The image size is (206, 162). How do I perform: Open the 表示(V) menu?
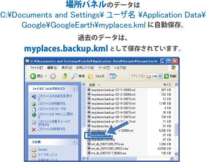[x=67, y=67]
